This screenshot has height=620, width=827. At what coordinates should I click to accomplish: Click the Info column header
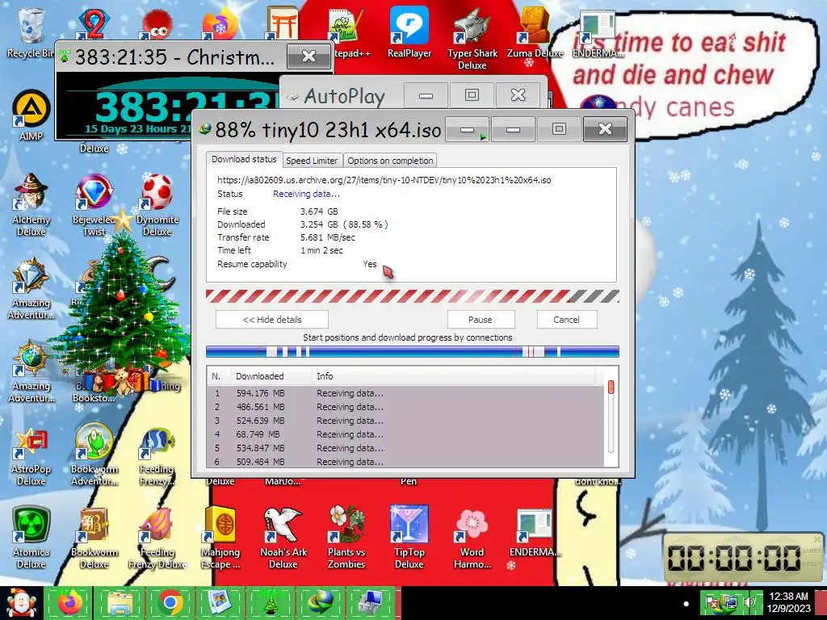[x=454, y=376]
